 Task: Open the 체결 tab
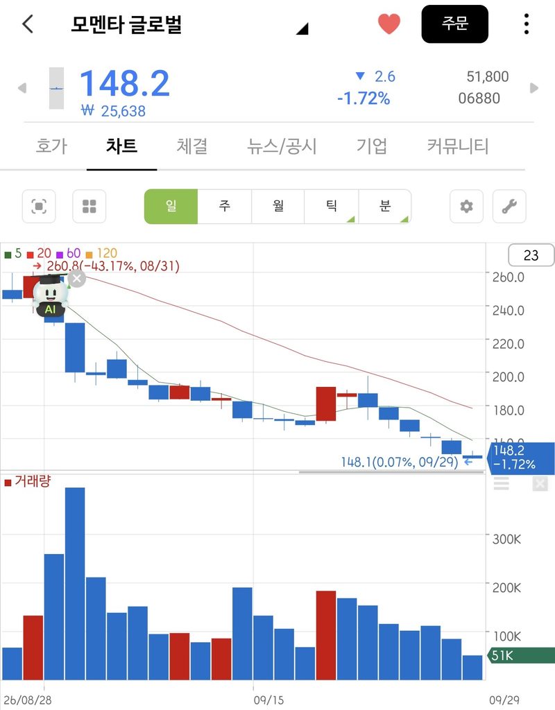point(191,146)
